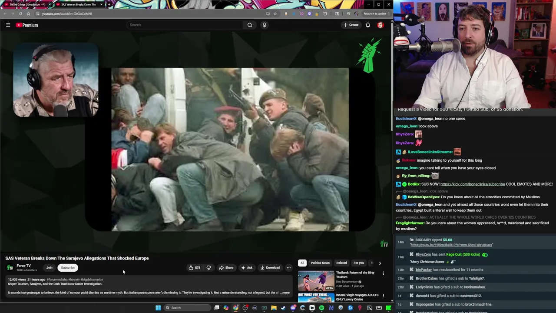Dislike the video with thumbs down
Screen dimensions: 556x313
(x=209, y=267)
